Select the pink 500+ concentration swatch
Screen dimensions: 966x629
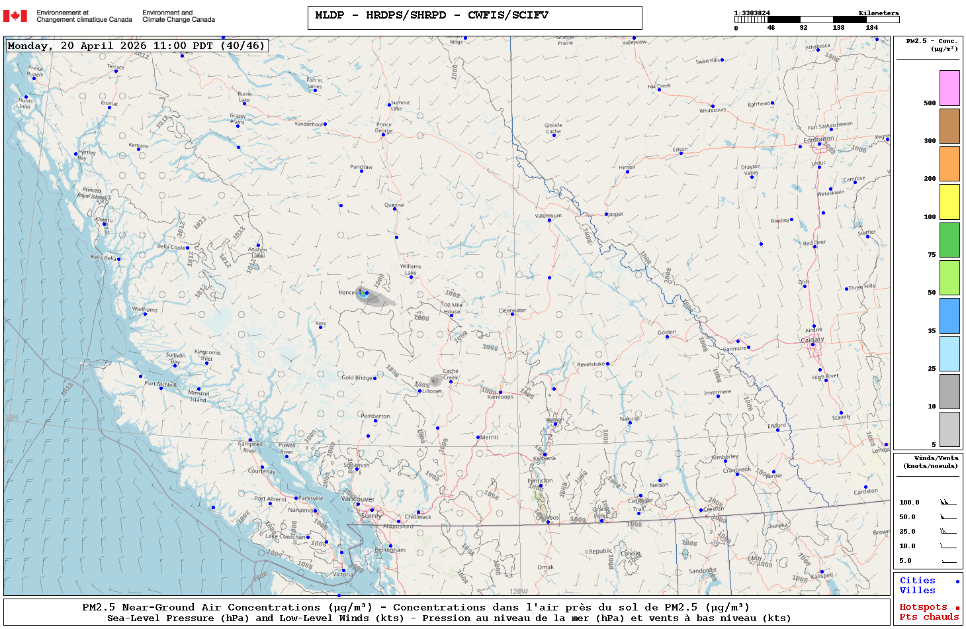pyautogui.click(x=949, y=88)
